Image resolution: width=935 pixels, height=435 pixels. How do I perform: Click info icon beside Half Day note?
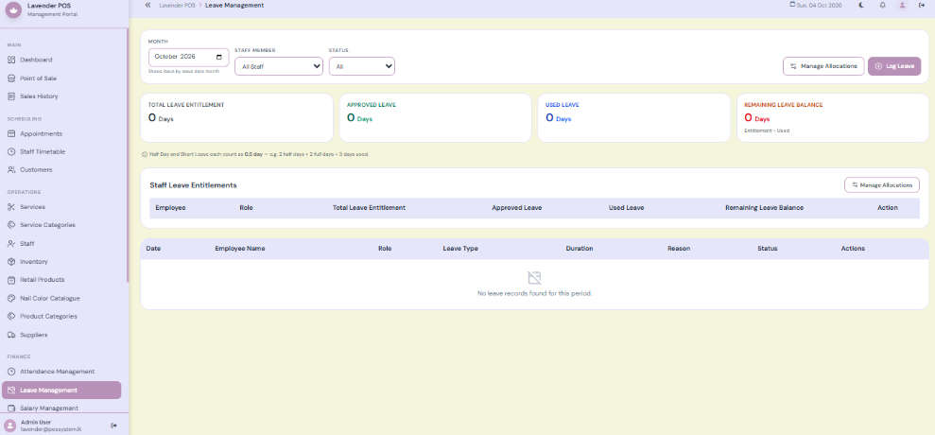pos(145,154)
